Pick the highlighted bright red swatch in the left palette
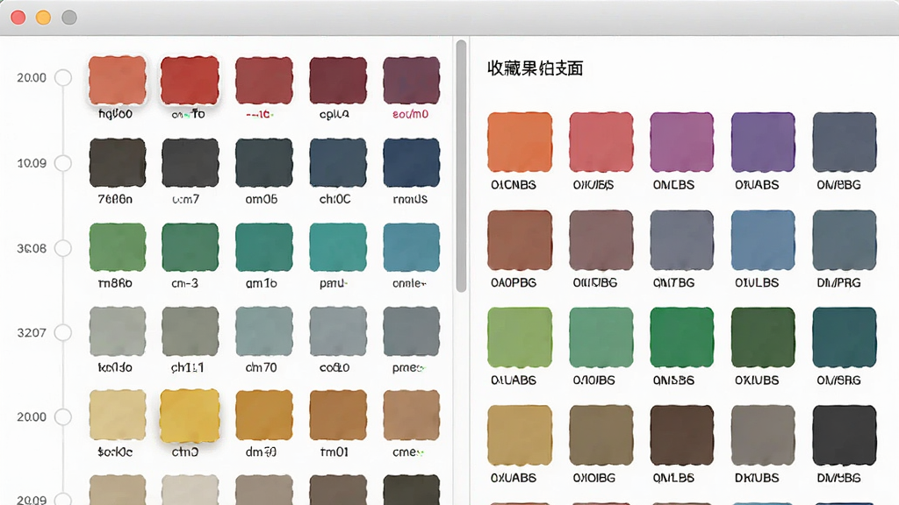This screenshot has width=899, height=505. pyautogui.click(x=190, y=80)
